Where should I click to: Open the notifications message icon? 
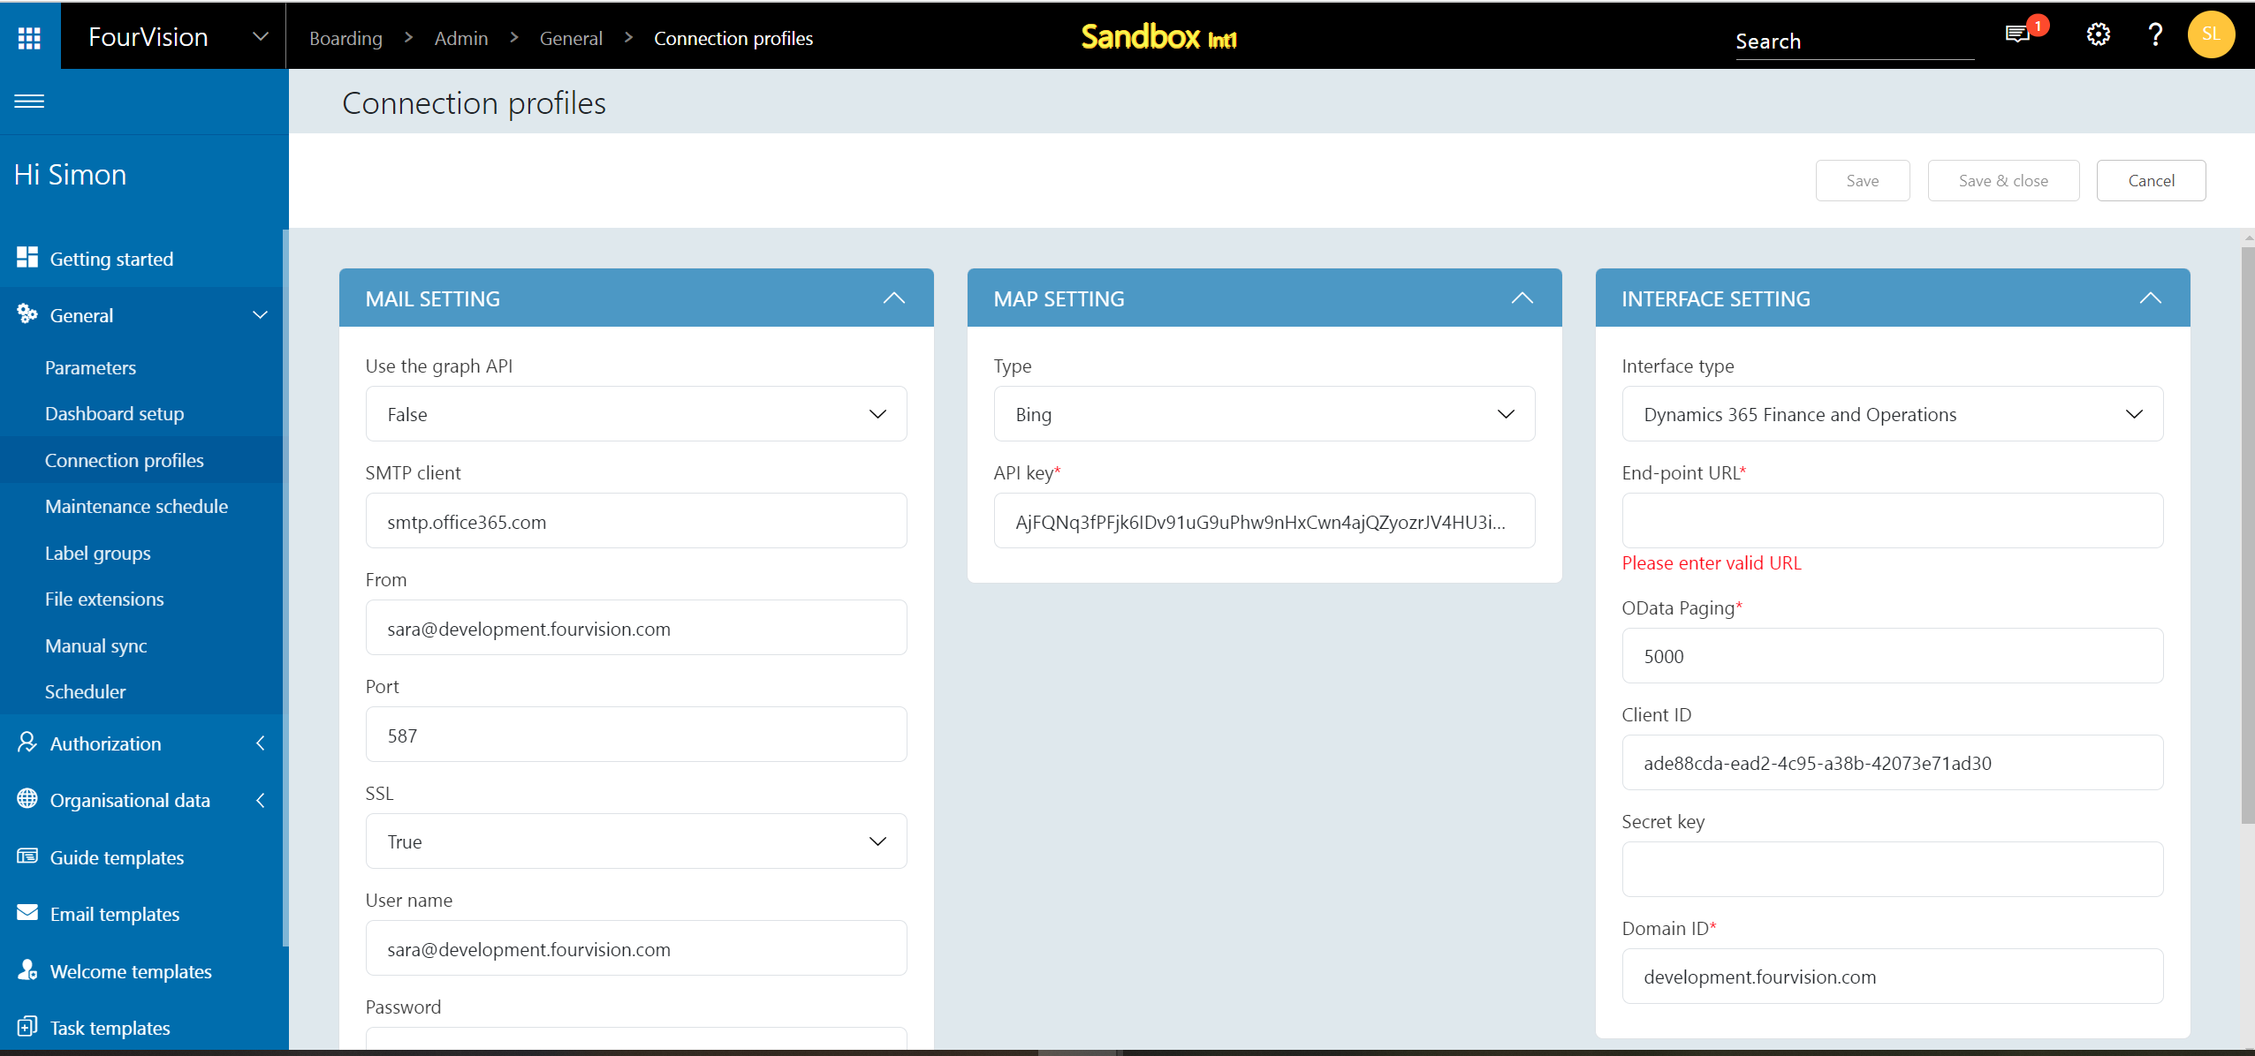click(2017, 35)
